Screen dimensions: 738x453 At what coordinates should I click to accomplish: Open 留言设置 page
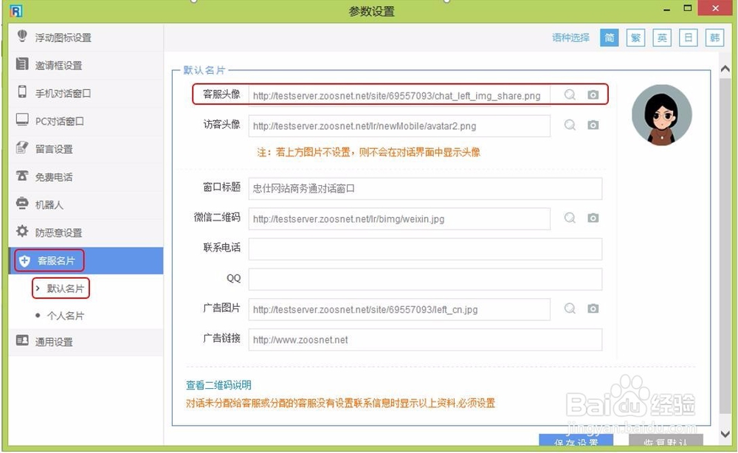tap(86, 149)
